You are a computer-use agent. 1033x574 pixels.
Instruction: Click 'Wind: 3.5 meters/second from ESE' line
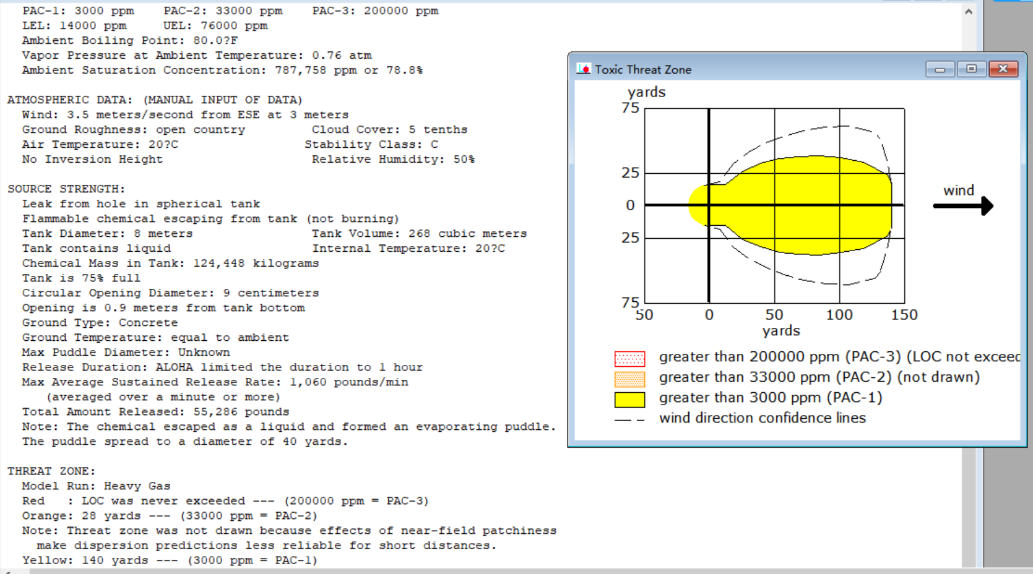pyautogui.click(x=185, y=115)
